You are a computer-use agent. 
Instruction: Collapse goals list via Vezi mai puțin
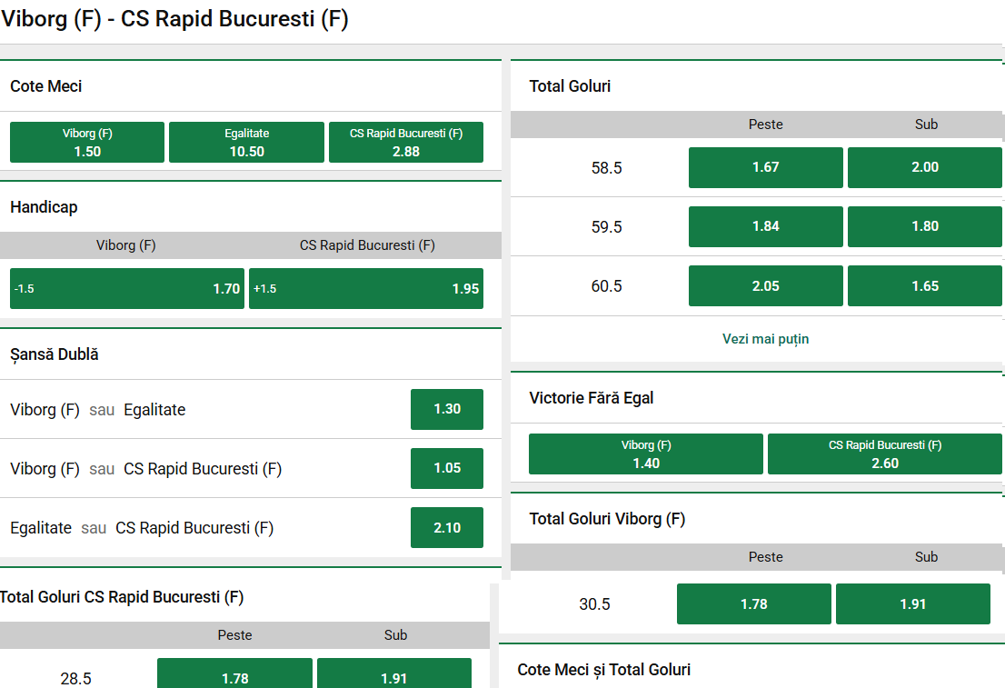[x=765, y=337]
